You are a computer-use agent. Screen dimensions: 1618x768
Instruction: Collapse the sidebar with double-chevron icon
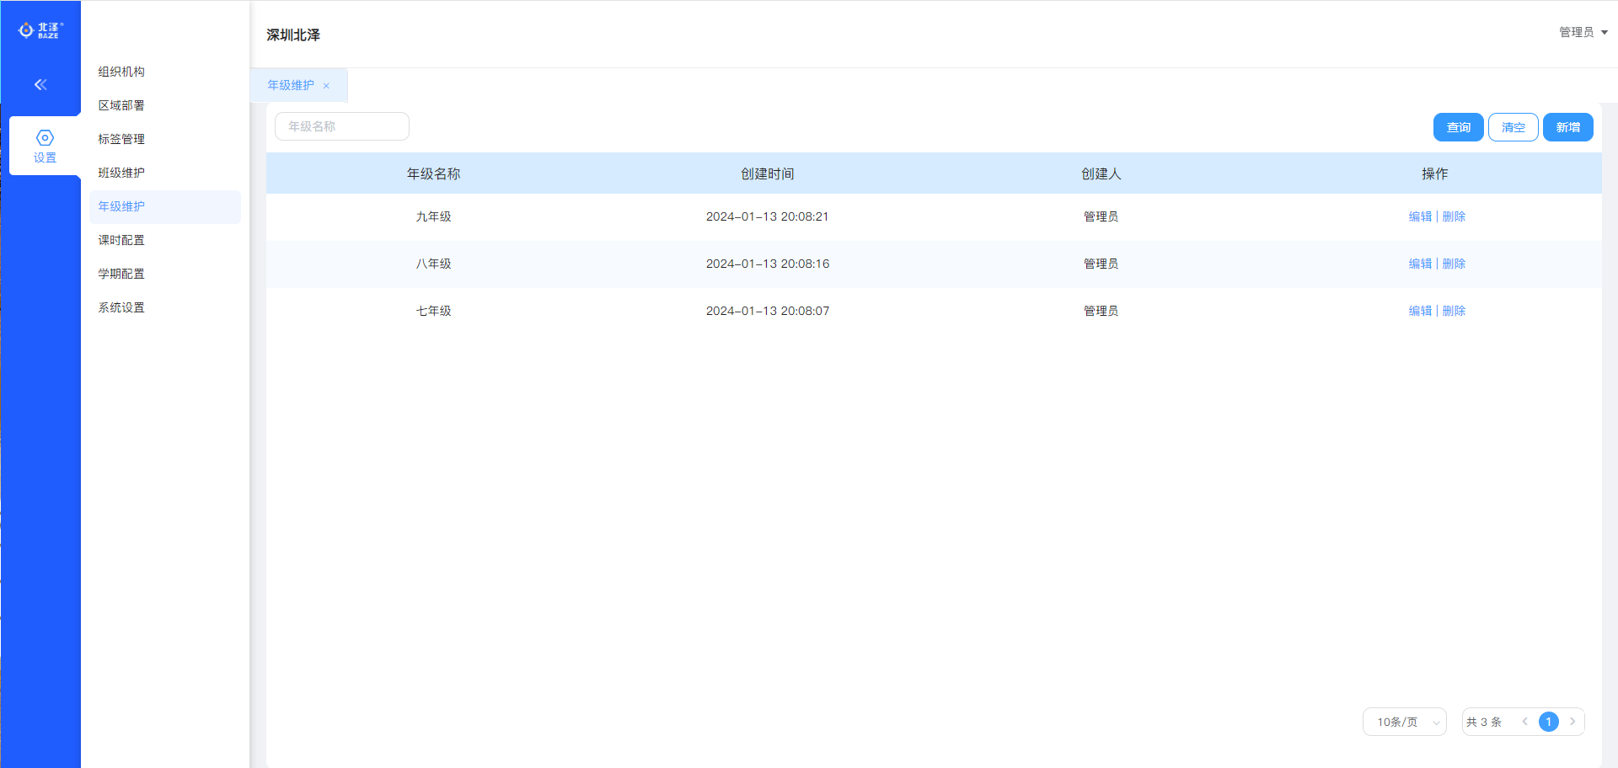point(40,84)
